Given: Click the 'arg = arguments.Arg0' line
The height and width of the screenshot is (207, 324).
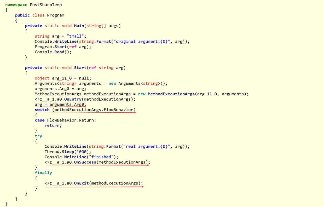Looking at the screenshot, I should point(60,104).
